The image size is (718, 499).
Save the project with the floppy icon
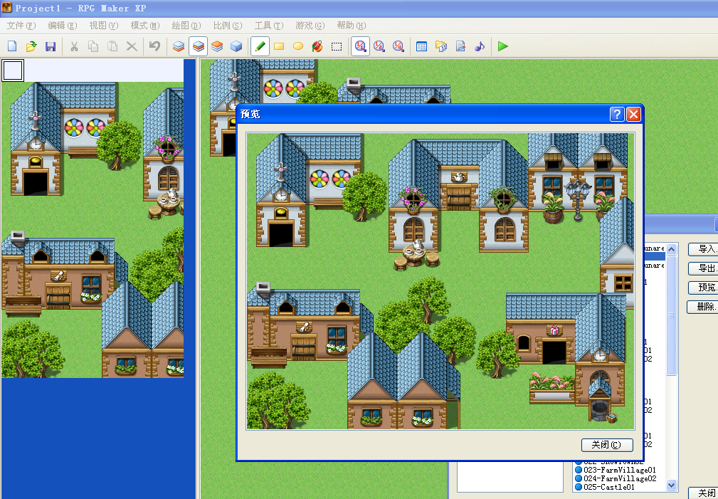[x=51, y=46]
